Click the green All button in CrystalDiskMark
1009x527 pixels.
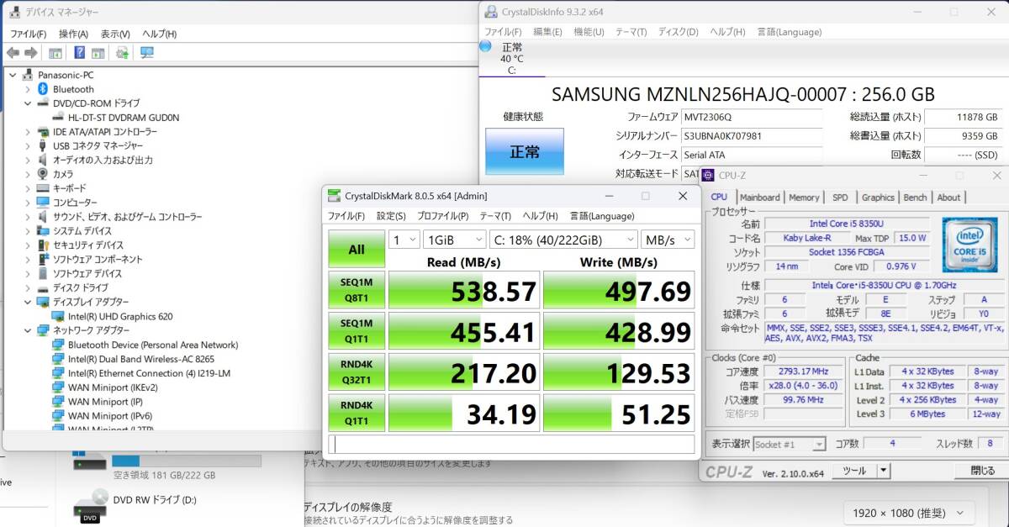357,249
